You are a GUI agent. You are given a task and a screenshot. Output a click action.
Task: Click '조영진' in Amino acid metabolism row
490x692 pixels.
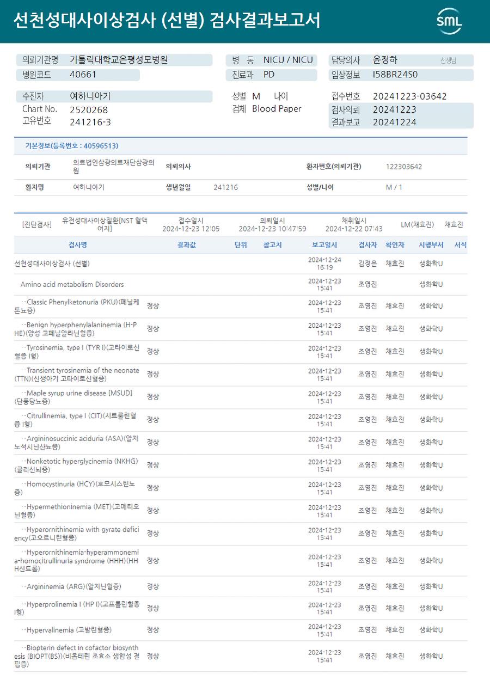367,284
